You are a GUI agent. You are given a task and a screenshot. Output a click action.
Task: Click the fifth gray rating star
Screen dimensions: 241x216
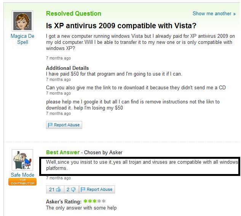[x=104, y=201]
